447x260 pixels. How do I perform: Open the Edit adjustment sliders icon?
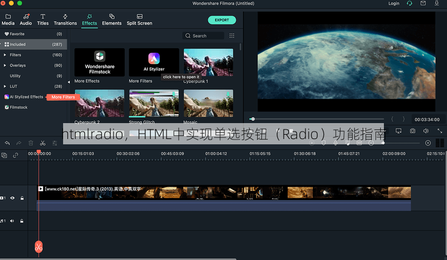(x=55, y=143)
